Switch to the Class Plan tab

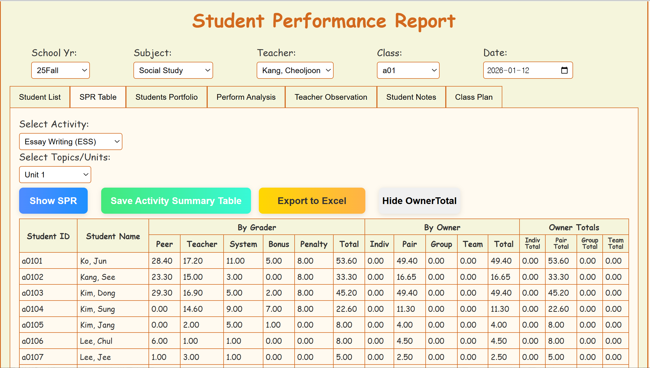(474, 97)
